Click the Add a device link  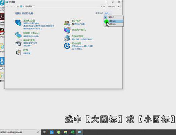(x=27, y=46)
